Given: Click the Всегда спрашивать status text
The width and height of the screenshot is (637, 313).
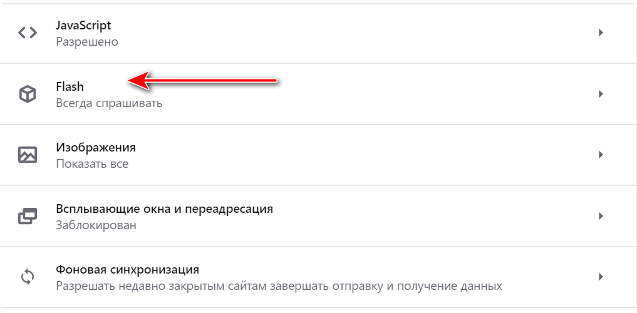Looking at the screenshot, I should [x=109, y=103].
